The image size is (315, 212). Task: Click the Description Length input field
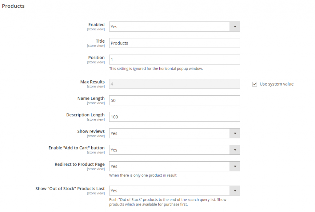[174, 117]
